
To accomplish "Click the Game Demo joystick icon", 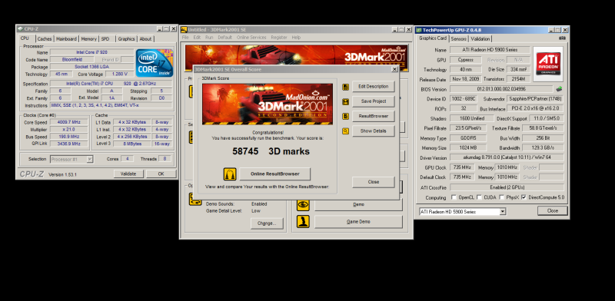I will [303, 221].
